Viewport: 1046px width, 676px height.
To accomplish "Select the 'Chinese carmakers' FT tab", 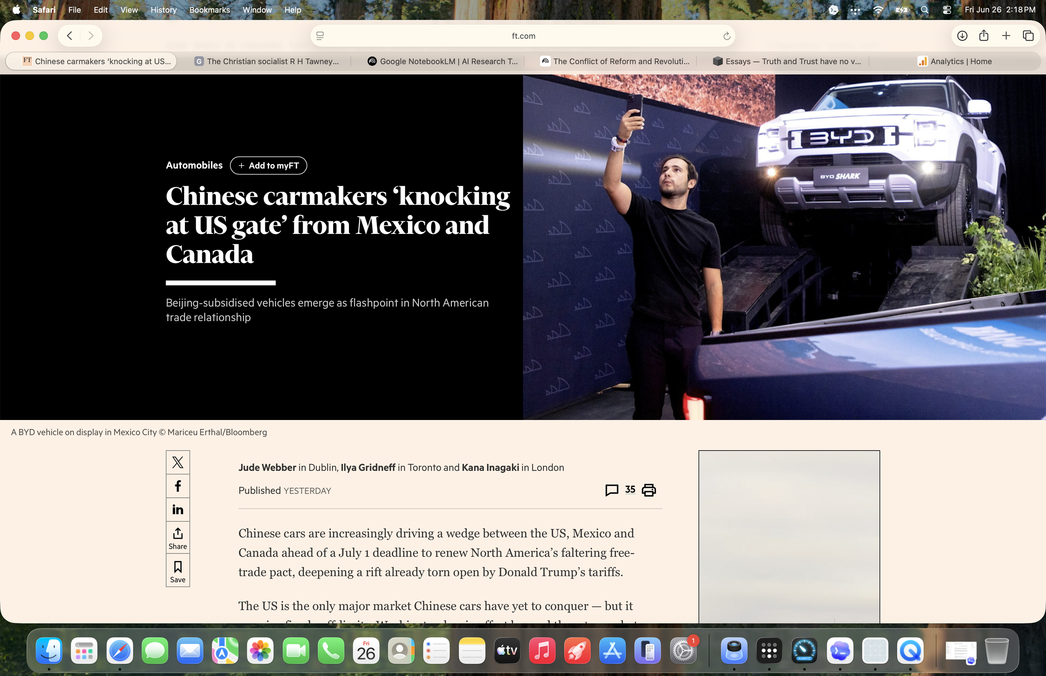I will click(91, 61).
